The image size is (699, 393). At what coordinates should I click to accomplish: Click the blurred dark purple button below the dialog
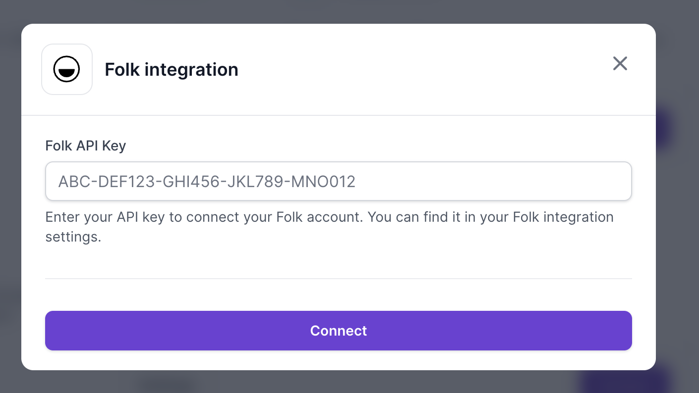624,381
